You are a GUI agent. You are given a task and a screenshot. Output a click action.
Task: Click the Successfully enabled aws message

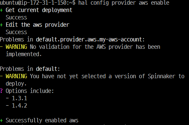pos(42,120)
